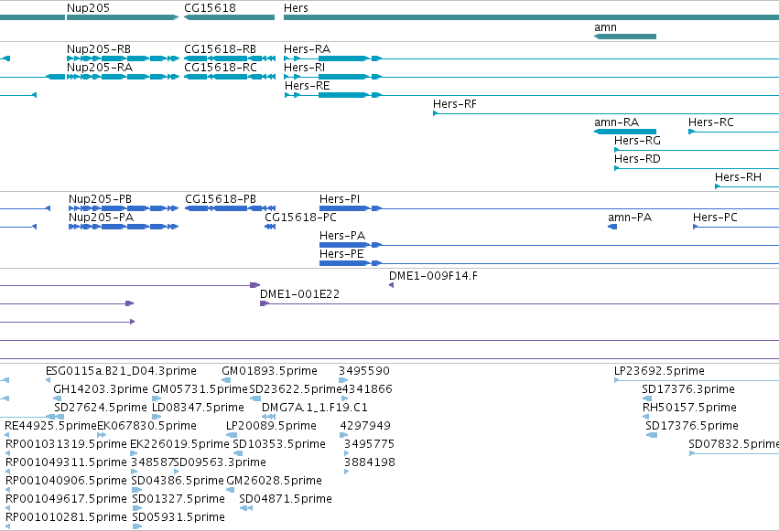Viewport: 779px width, 531px height.
Task: Select GM05731.5prime EST label
Action: coord(200,389)
